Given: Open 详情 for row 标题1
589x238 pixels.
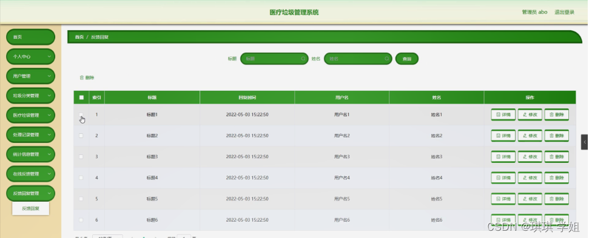Looking at the screenshot, I should click(503, 114).
